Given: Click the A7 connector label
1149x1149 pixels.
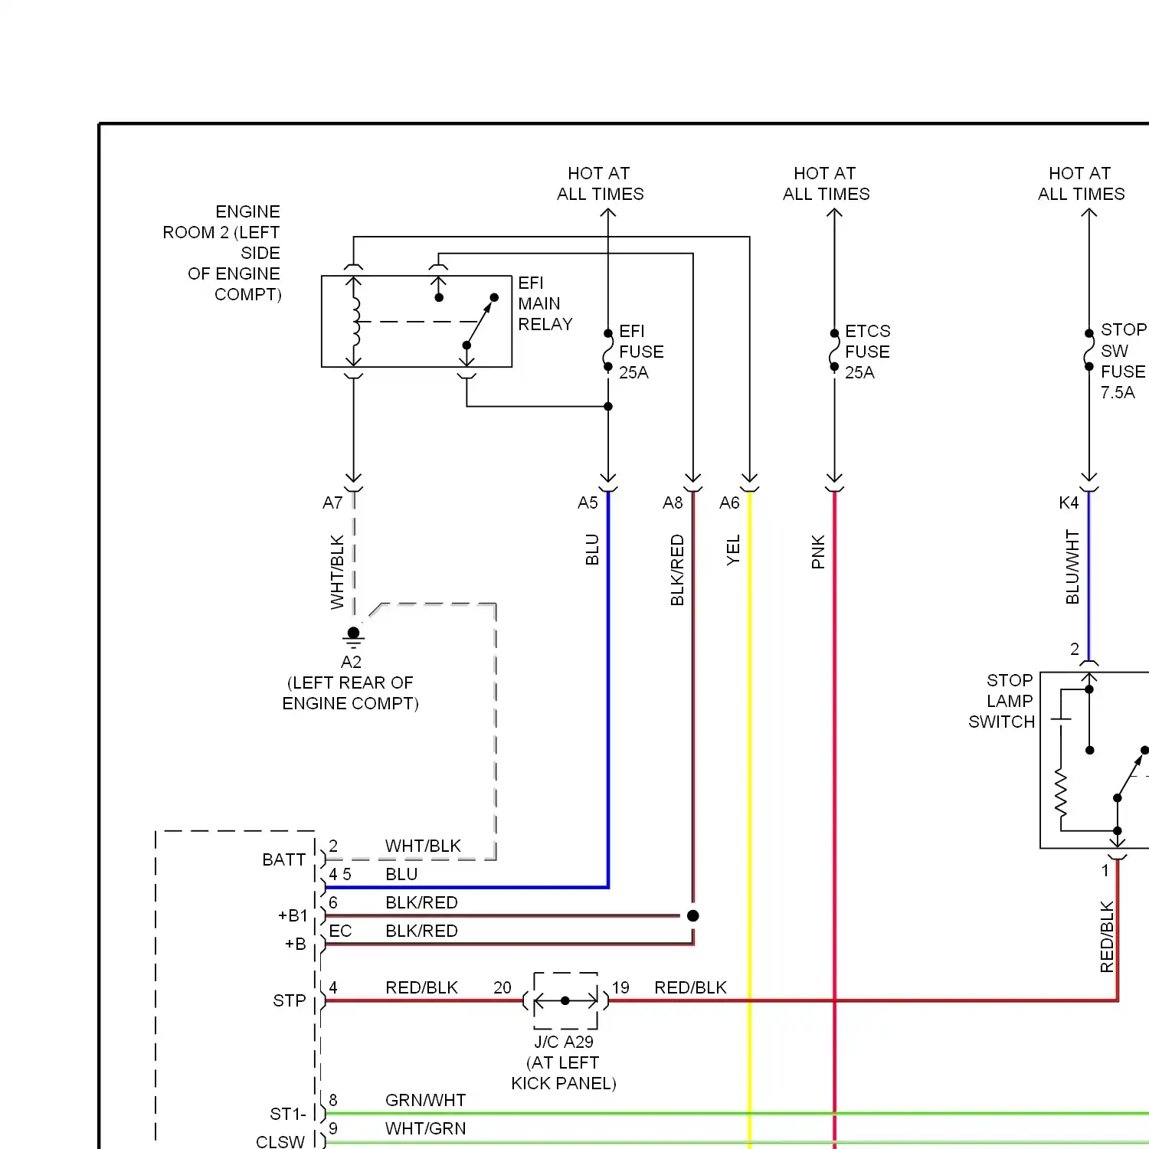Looking at the screenshot, I should pos(332,502).
